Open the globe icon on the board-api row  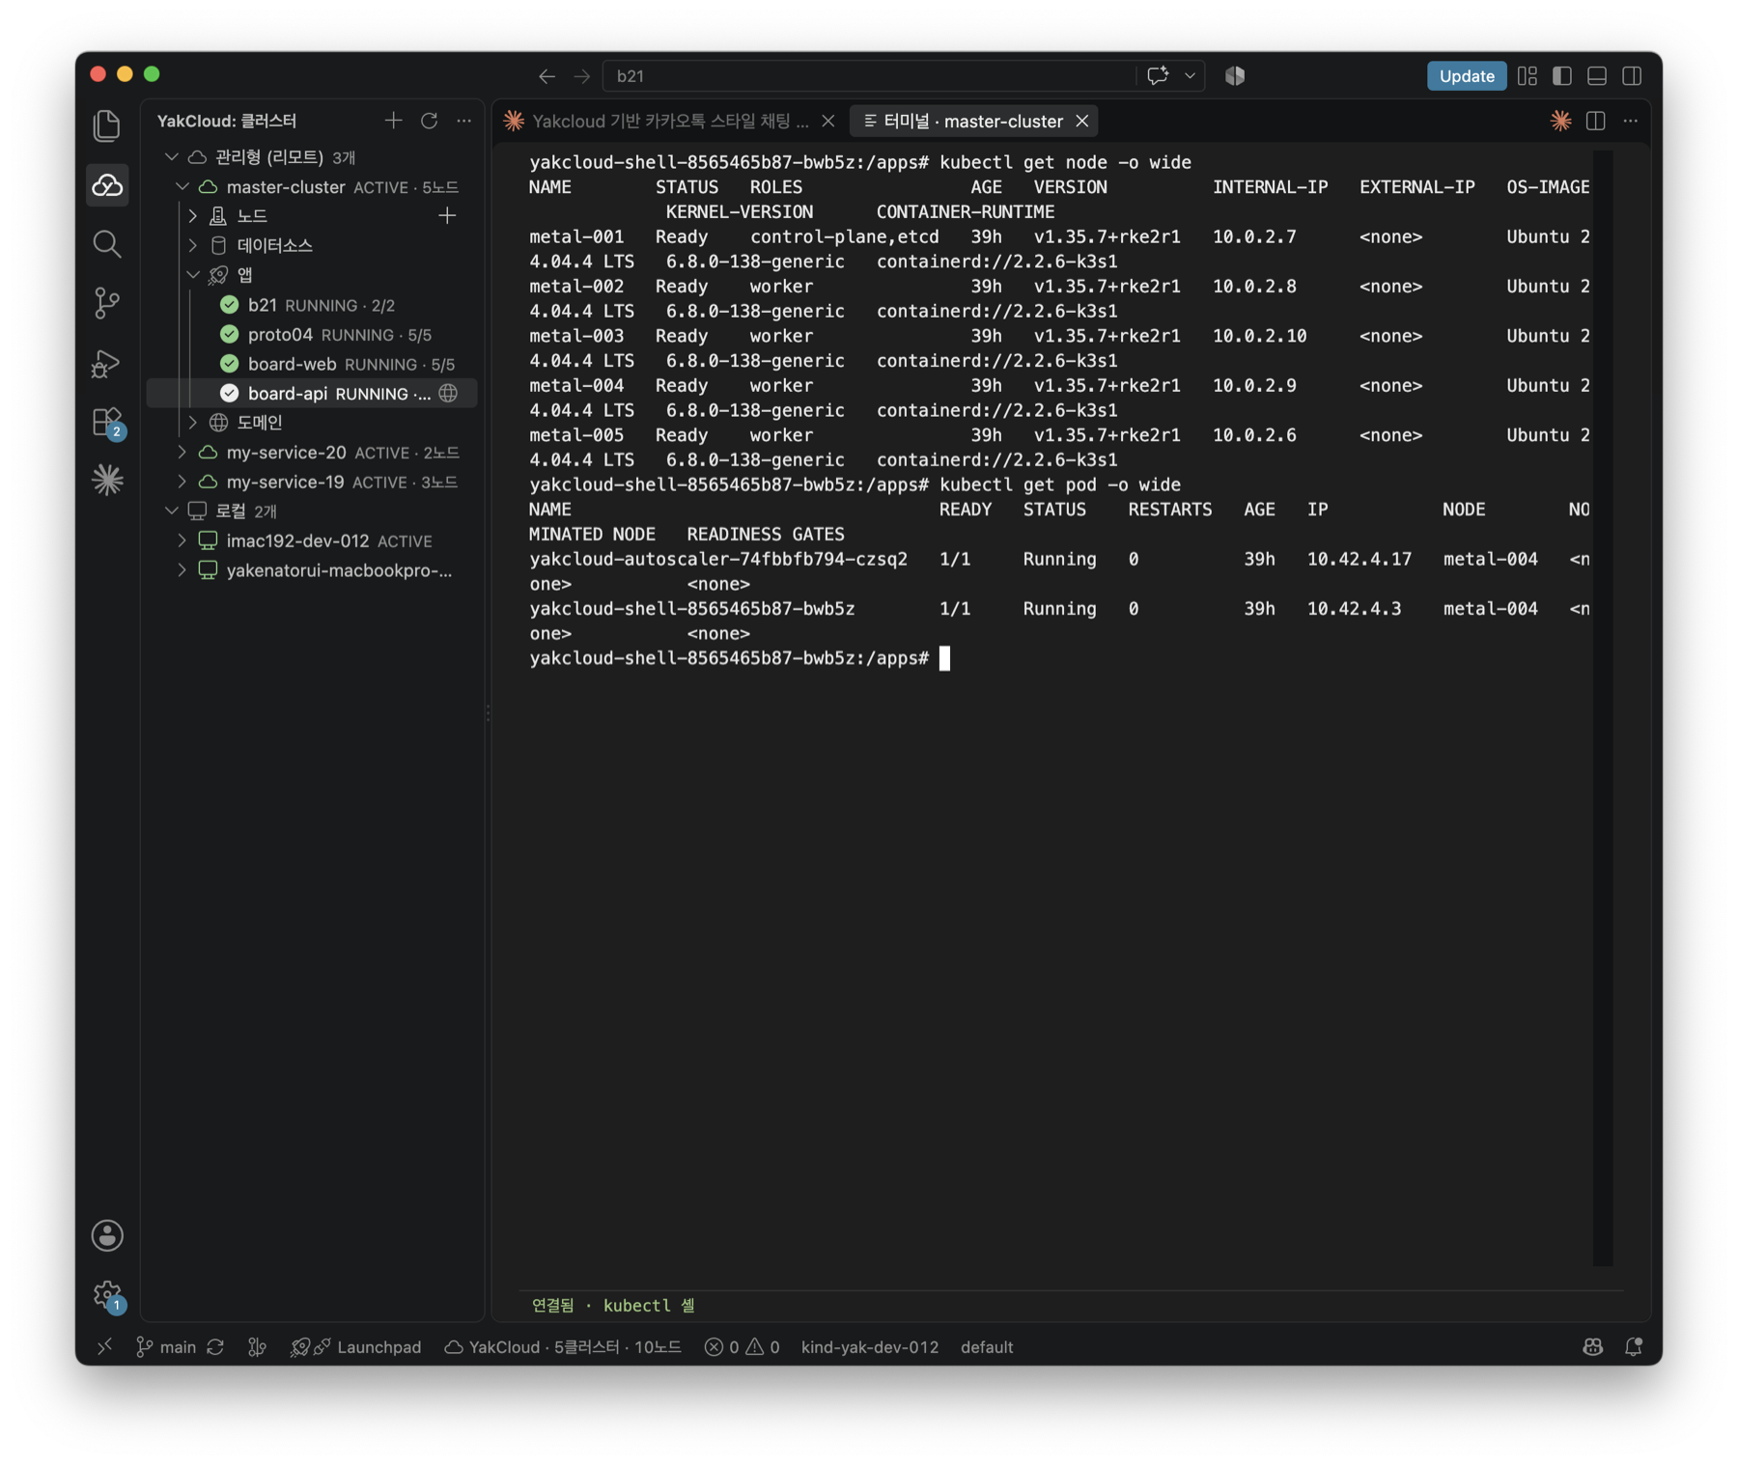(448, 393)
